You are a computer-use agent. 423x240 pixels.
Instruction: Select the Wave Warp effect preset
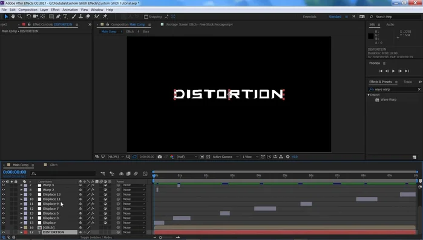click(388, 100)
